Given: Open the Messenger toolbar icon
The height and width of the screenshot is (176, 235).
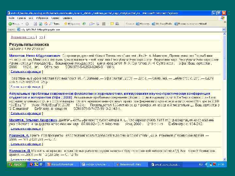Looking at the screenshot, I should pyautogui.click(x=117, y=24).
